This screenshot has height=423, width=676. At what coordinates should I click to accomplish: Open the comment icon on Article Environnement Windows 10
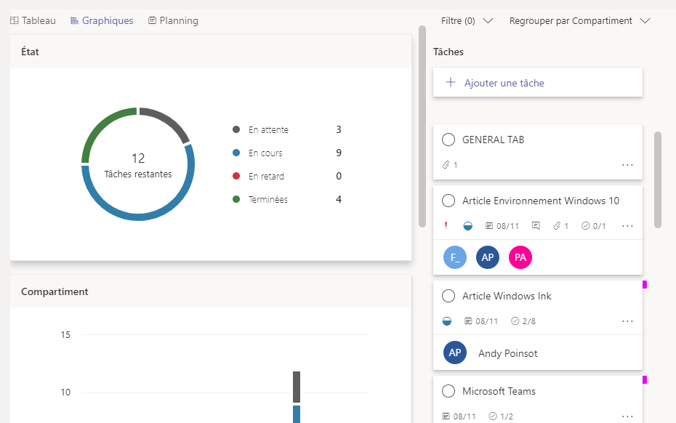point(536,225)
